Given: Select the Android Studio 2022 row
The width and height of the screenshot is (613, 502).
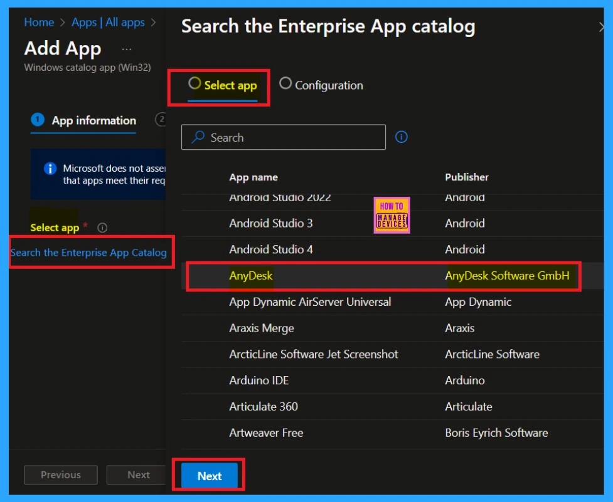Looking at the screenshot, I should pyautogui.click(x=393, y=201).
